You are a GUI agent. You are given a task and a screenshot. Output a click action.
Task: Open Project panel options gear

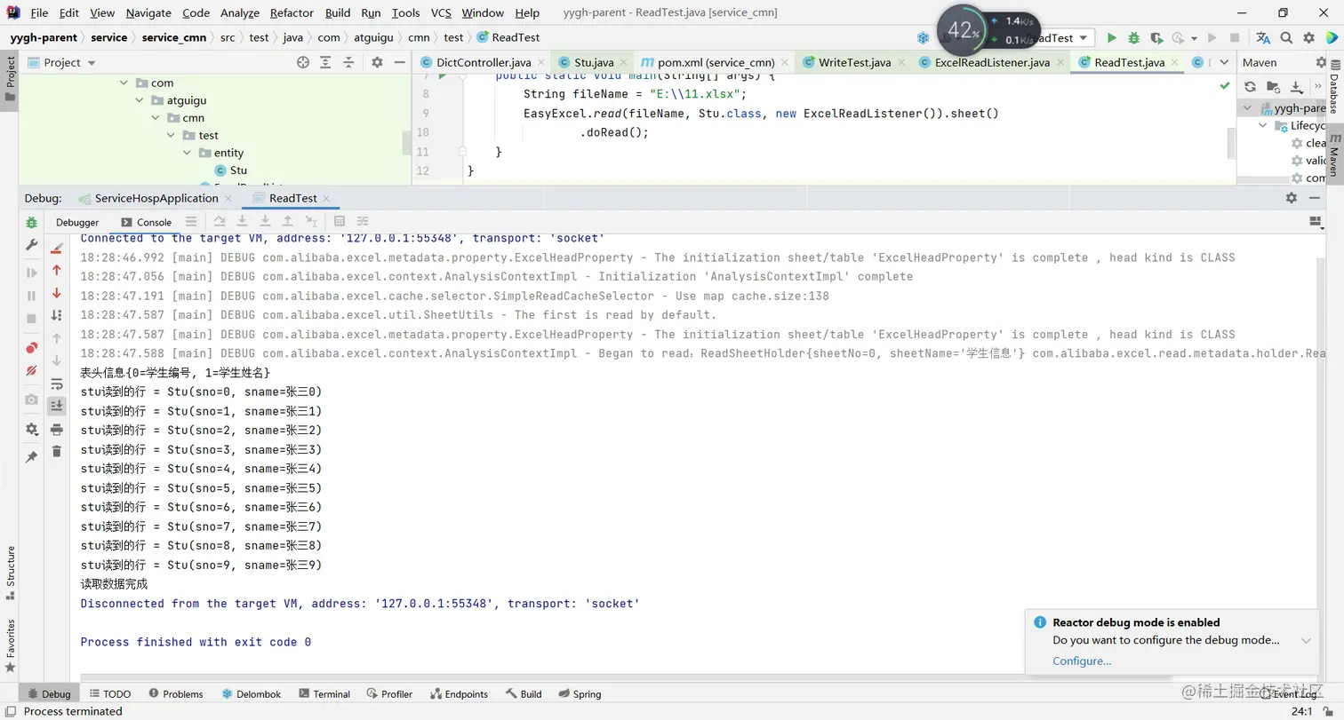coord(377,62)
